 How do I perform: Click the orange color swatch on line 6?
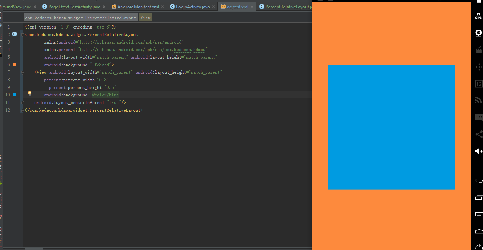pyautogui.click(x=14, y=64)
